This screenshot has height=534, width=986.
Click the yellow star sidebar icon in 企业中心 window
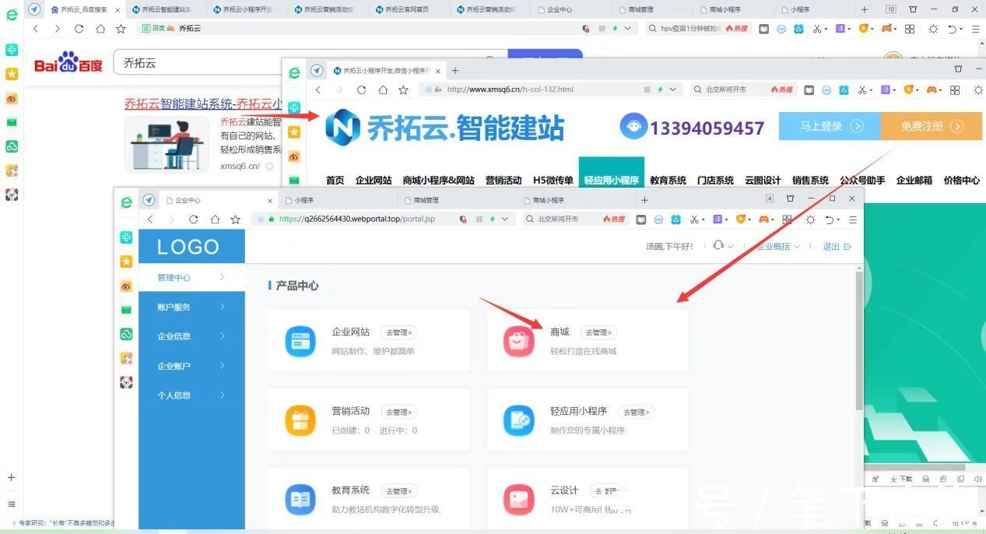tap(126, 262)
